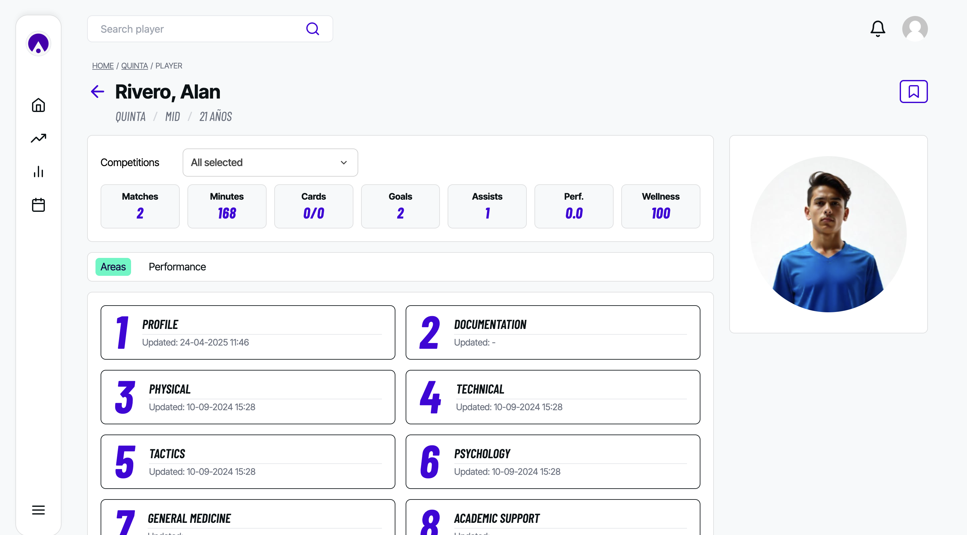Image resolution: width=967 pixels, height=535 pixels.
Task: Open the bar chart statistics icon
Action: (x=38, y=171)
